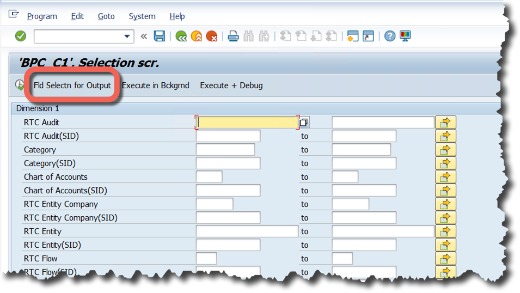Click the Save floppy disk icon

pyautogui.click(x=159, y=36)
